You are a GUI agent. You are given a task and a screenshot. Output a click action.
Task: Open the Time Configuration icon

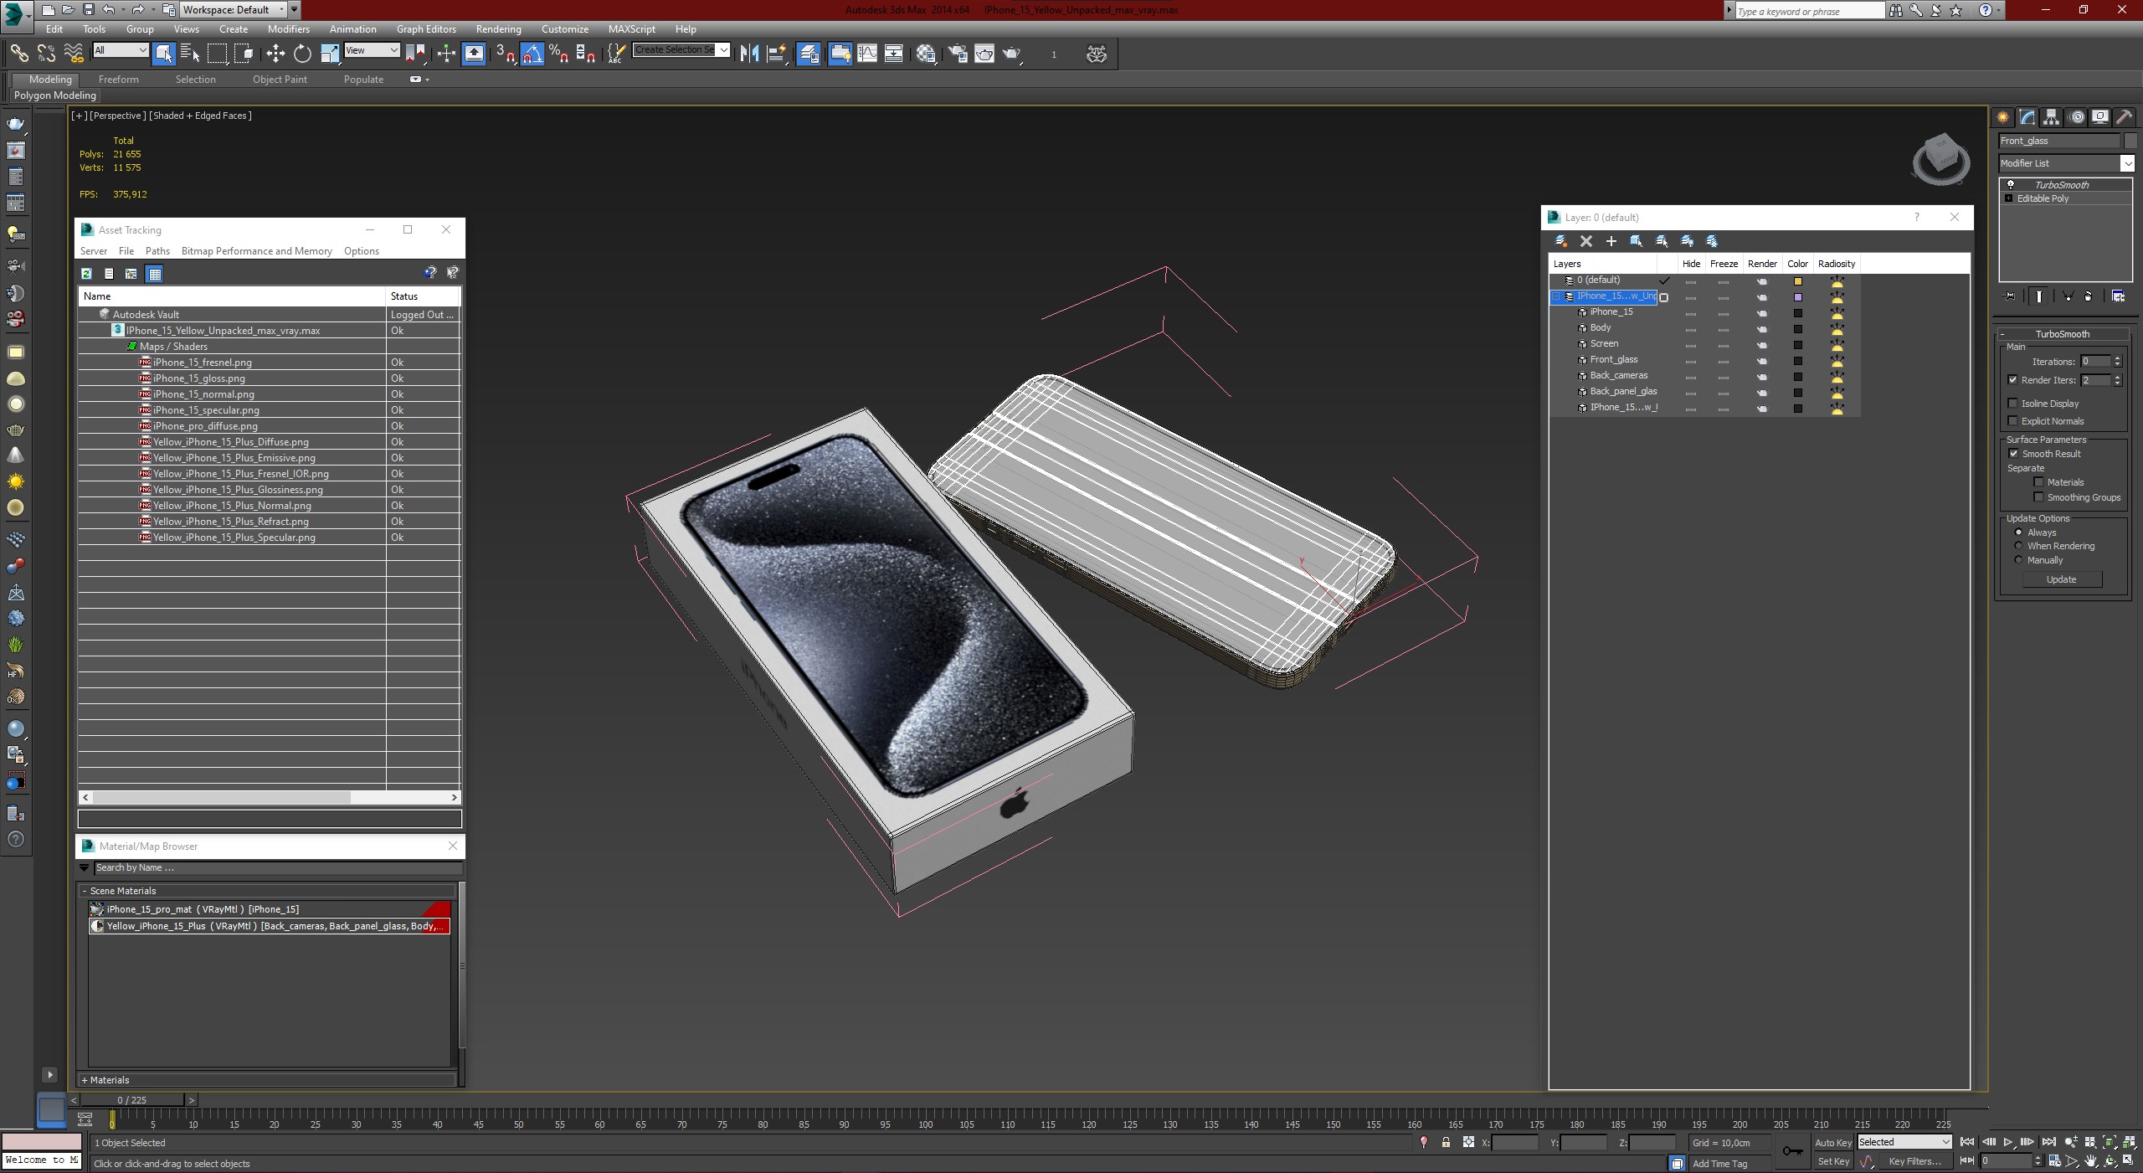click(2053, 1160)
